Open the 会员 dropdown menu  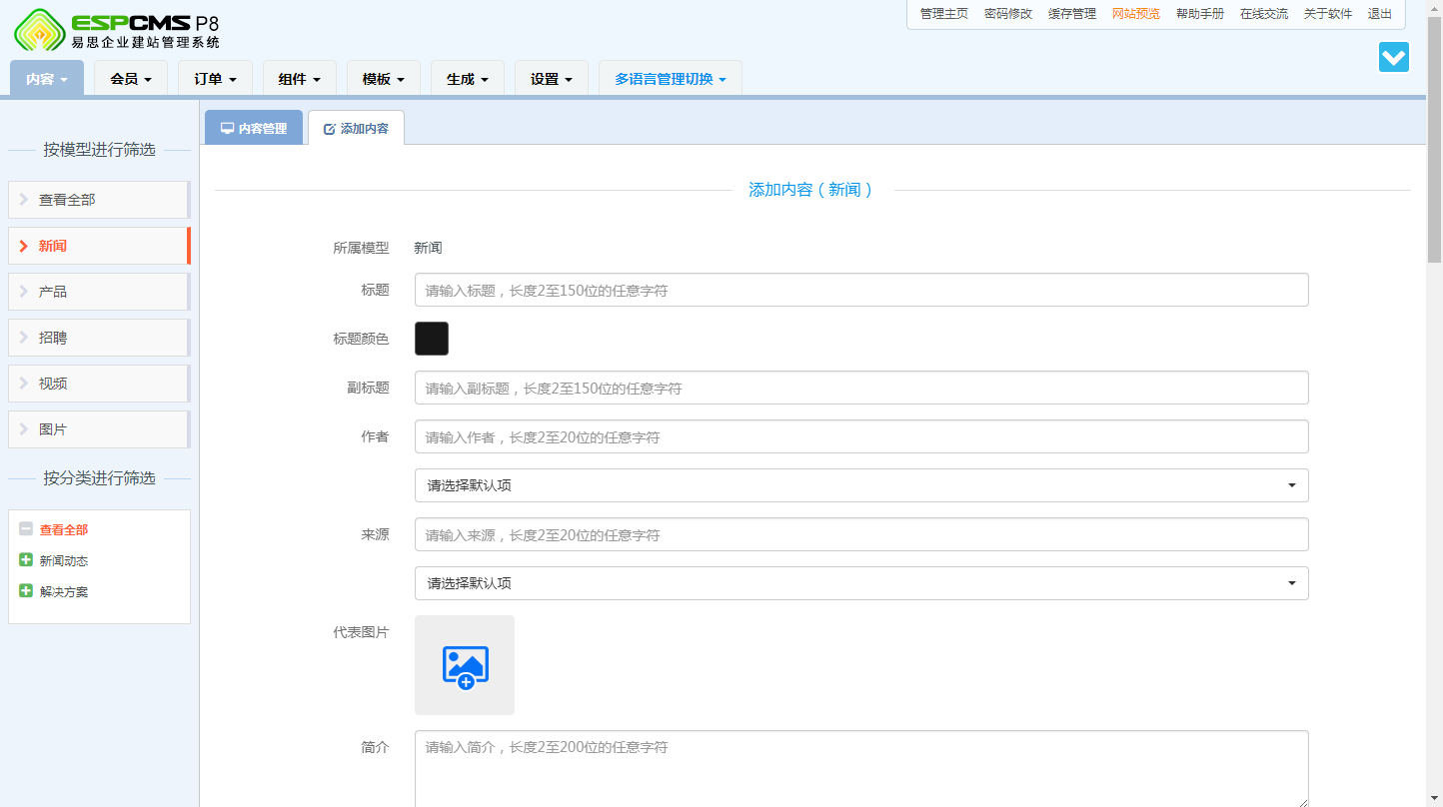tap(131, 79)
